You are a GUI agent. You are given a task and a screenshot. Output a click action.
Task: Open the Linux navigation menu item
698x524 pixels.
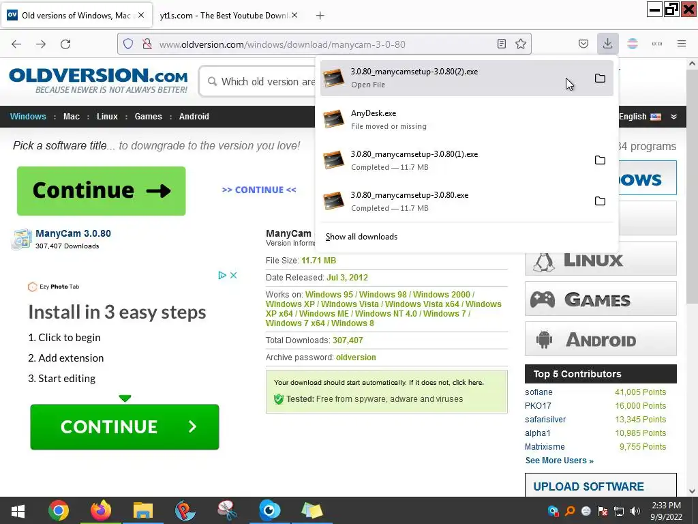pos(107,116)
